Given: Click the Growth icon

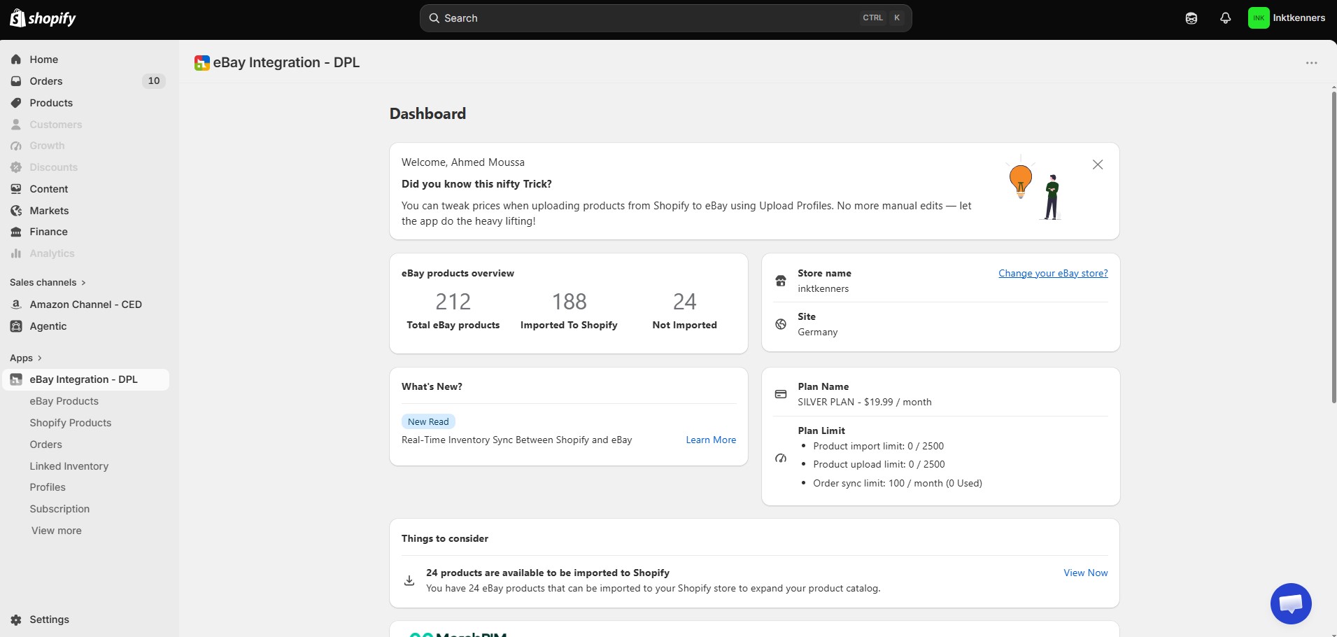Looking at the screenshot, I should click(x=16, y=146).
